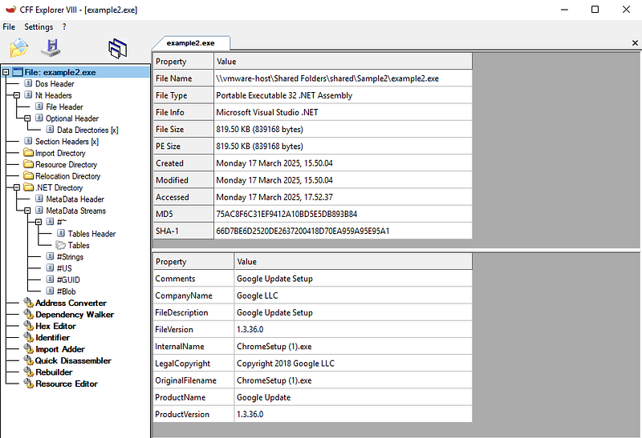Click the ProductName value 'Google Update'
Image resolution: width=642 pixels, height=438 pixels.
pos(263,397)
